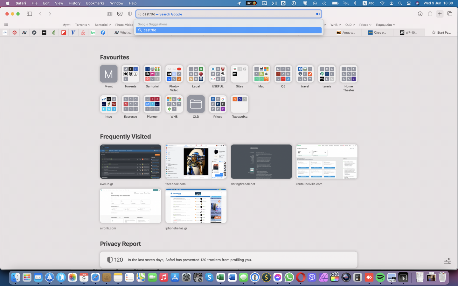The height and width of the screenshot is (286, 458).
Task: Show the tab overview grid icon
Action: tap(450, 14)
